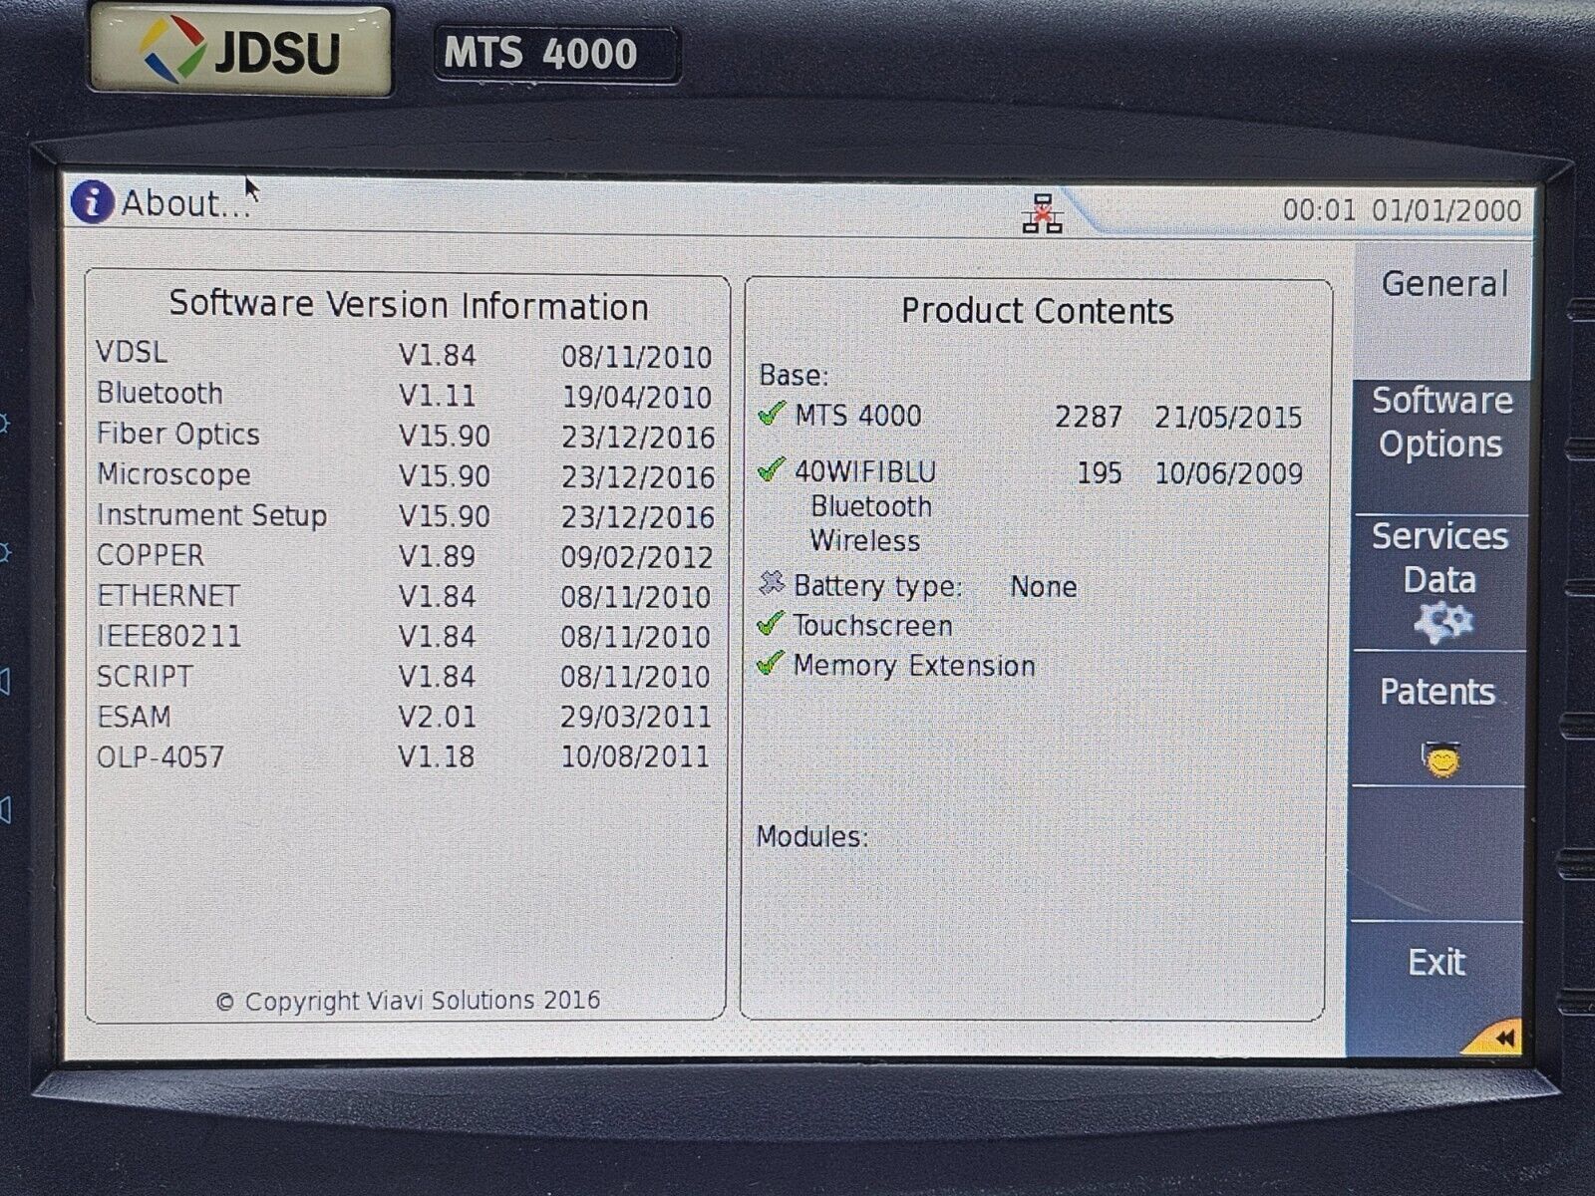Select the COPPER row
The height and width of the screenshot is (1196, 1595).
click(x=405, y=556)
